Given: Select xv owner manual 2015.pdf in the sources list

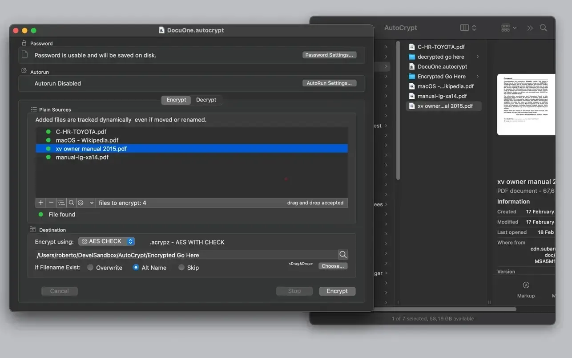Looking at the screenshot, I should tap(92, 148).
